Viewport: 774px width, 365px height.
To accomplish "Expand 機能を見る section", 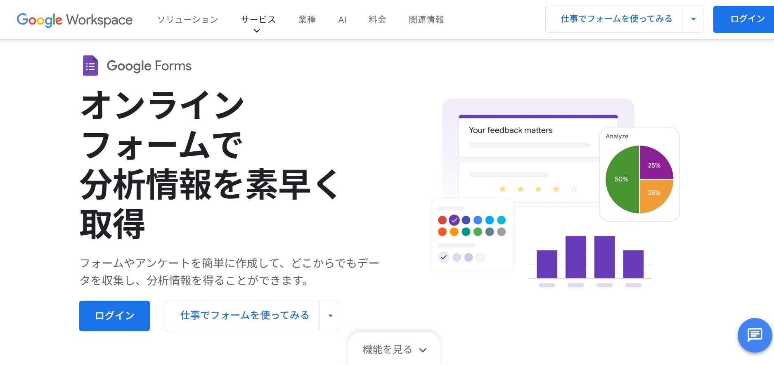I will tap(394, 349).
